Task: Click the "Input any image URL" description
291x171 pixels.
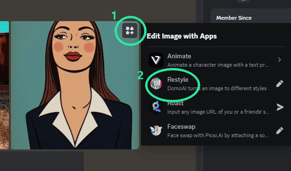Action: click(219, 112)
